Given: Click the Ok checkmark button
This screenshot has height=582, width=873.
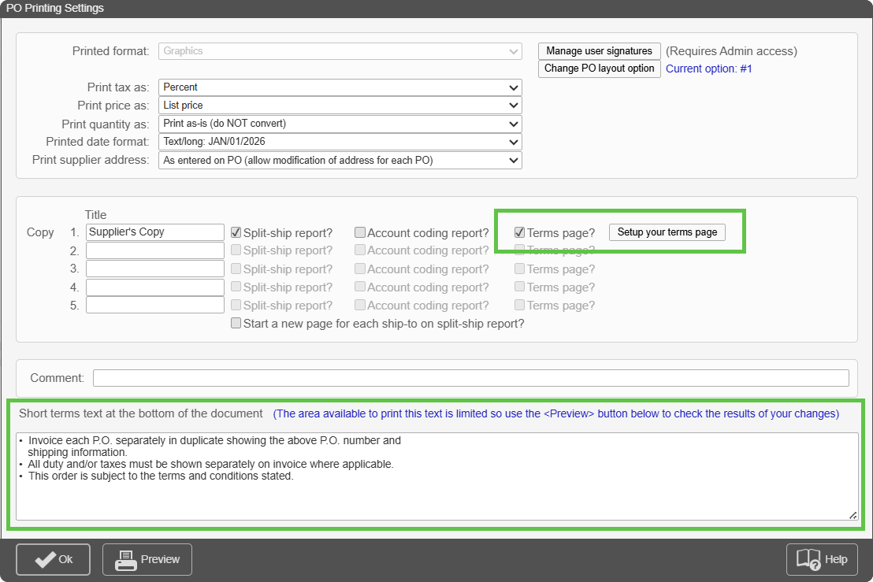Looking at the screenshot, I should coord(53,559).
